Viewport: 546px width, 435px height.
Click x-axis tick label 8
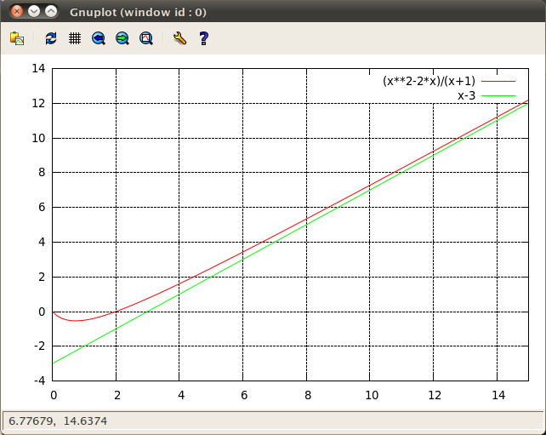point(307,395)
